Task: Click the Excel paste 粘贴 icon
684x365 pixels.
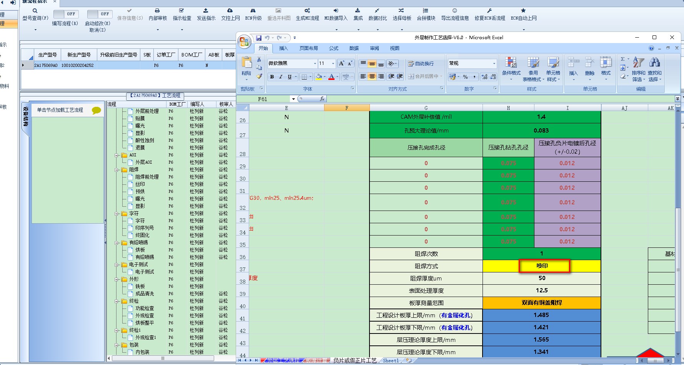Action: click(246, 62)
